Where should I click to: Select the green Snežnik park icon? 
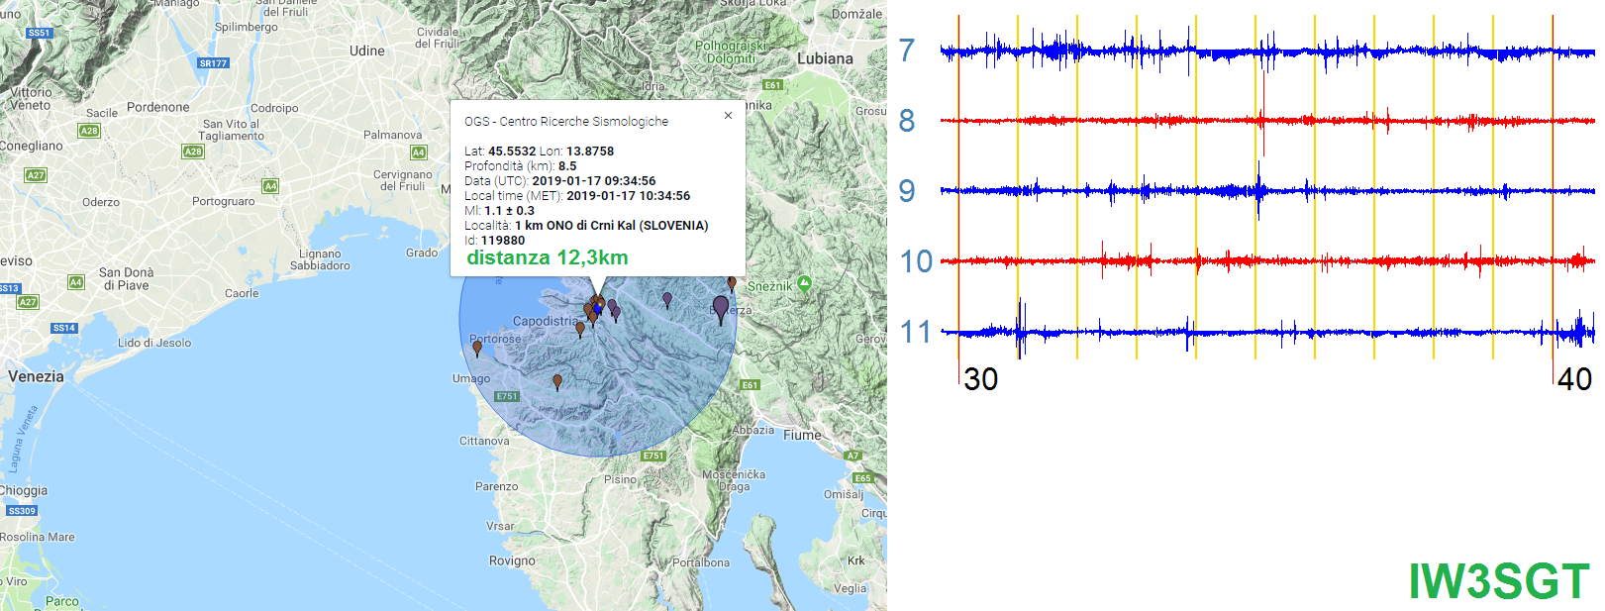(x=804, y=283)
